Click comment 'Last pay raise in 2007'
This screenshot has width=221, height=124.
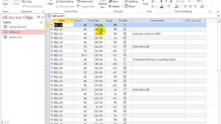pos(146,34)
